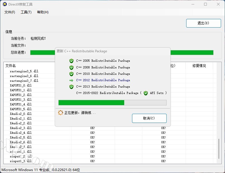Select the xactengine3_7.dll row
The image size is (225, 173).
110,81
